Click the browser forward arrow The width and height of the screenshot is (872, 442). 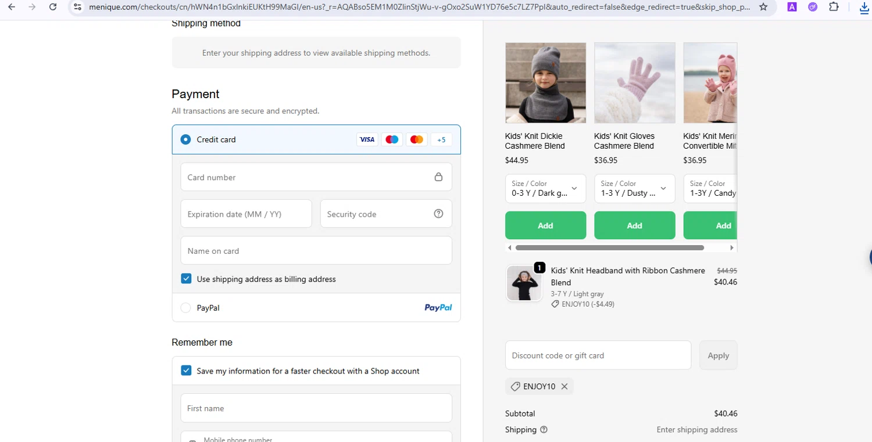click(x=32, y=7)
